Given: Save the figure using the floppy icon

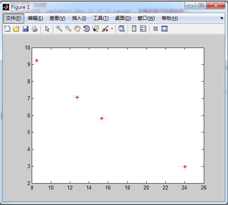Looking at the screenshot, I should point(25,29).
